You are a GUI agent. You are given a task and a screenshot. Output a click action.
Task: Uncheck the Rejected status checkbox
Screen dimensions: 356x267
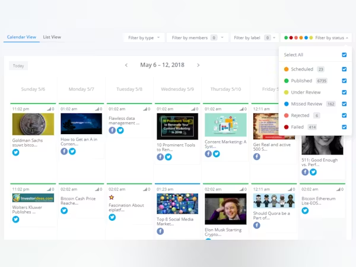tap(344, 115)
